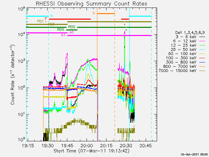Click the long red F interval bar
The width and height of the screenshot is (209, 157).
(x=70, y=19)
